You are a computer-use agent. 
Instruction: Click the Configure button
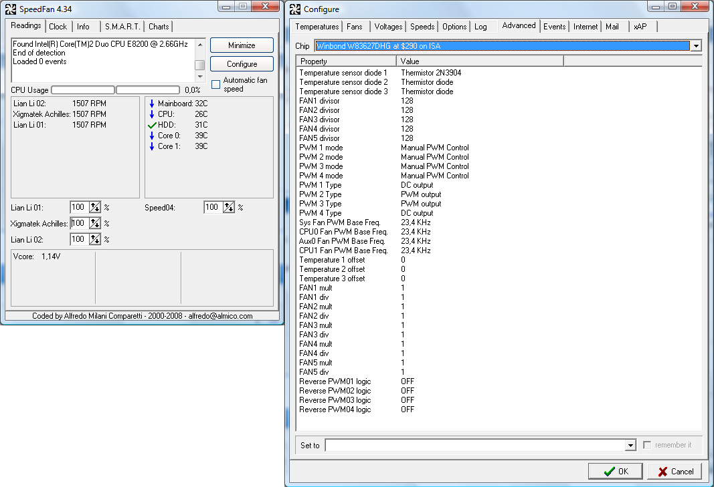242,64
